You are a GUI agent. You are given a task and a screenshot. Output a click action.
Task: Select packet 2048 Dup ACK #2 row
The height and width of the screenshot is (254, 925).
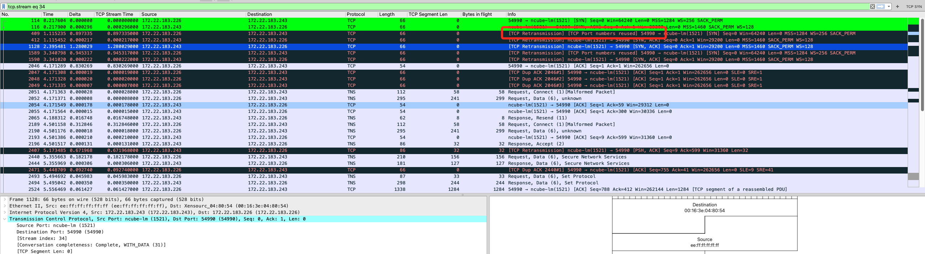[454, 79]
